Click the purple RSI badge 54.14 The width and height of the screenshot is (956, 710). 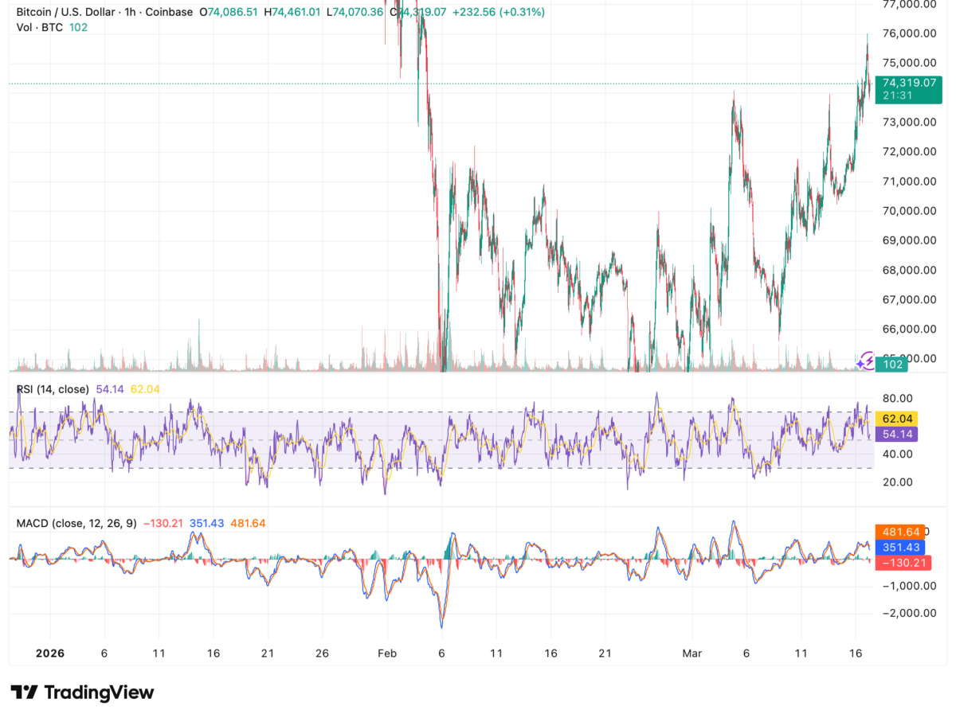click(x=895, y=435)
